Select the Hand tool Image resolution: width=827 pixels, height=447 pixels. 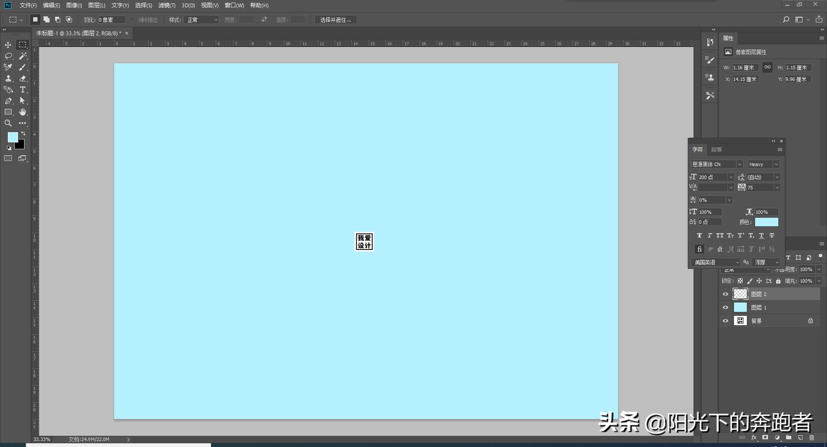pos(22,112)
